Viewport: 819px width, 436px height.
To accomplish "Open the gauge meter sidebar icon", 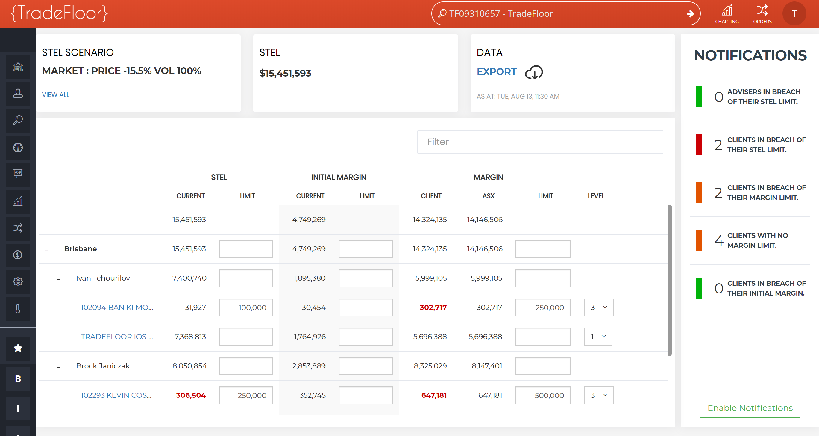I will 18,148.
